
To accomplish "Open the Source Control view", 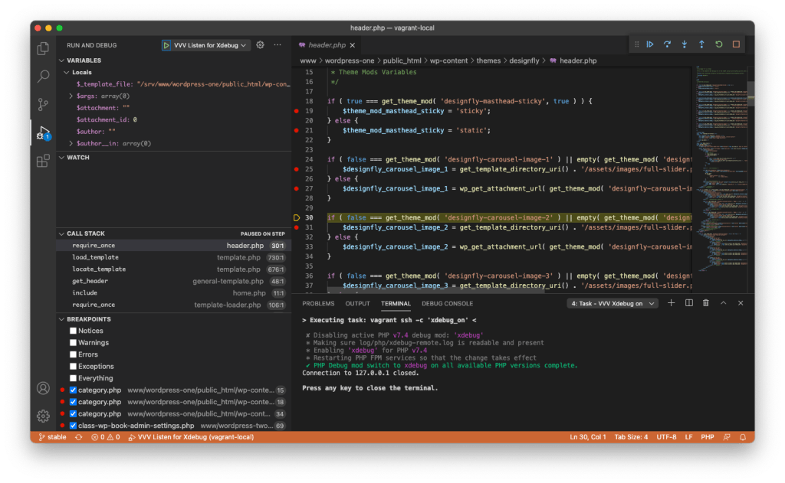I will [43, 105].
